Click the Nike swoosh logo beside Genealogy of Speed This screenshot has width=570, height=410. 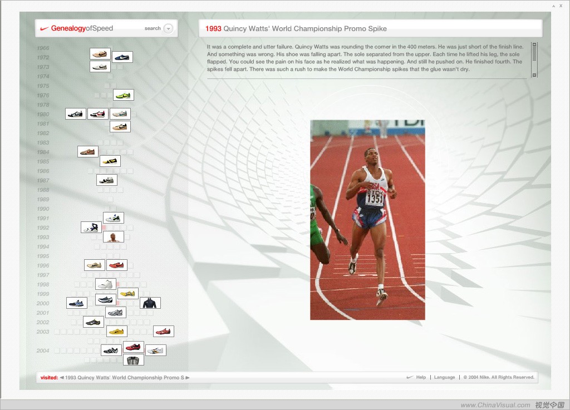coord(44,28)
